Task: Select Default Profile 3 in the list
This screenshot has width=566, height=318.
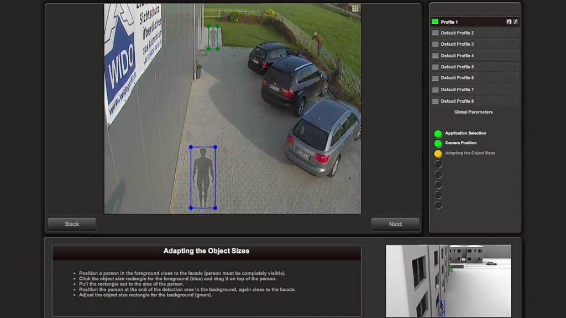Action: pyautogui.click(x=457, y=44)
